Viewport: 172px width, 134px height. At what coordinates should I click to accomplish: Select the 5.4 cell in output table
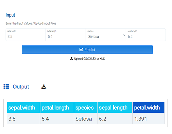57,119
